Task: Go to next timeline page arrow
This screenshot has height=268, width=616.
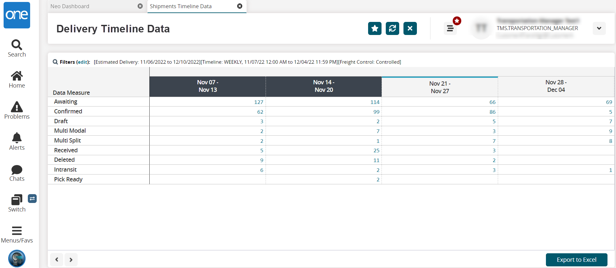Action: point(71,260)
